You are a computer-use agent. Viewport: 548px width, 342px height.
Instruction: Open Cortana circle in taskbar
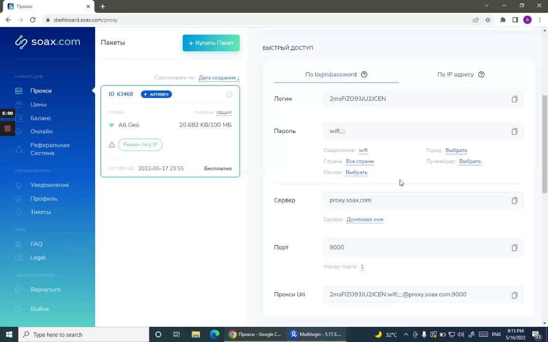tap(158, 334)
